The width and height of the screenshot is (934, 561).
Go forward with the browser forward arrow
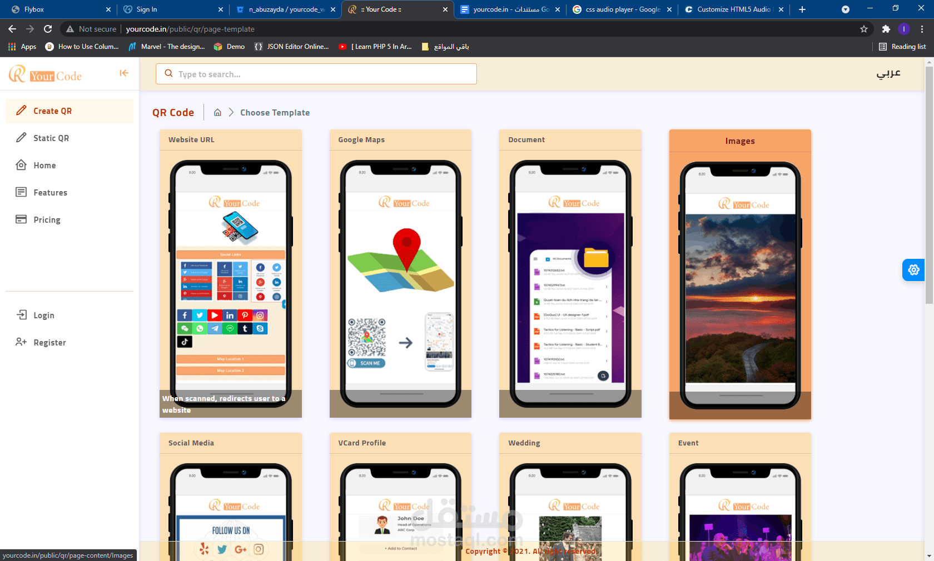tap(30, 29)
